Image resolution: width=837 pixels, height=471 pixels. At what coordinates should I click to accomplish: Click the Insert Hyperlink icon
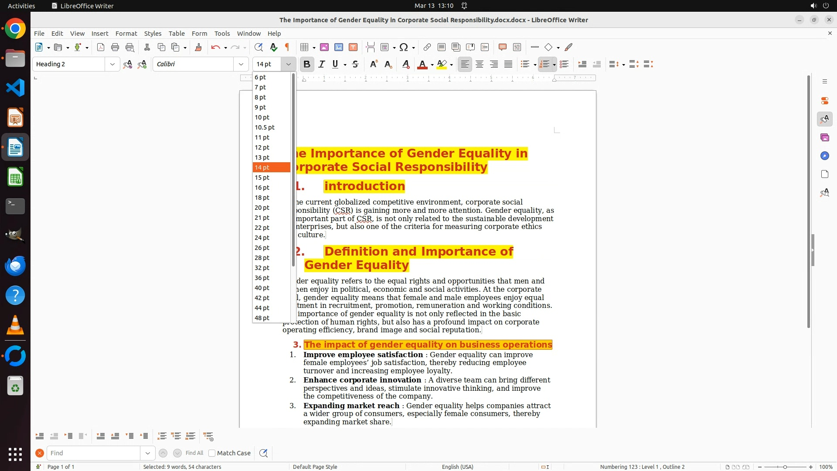[x=427, y=47]
